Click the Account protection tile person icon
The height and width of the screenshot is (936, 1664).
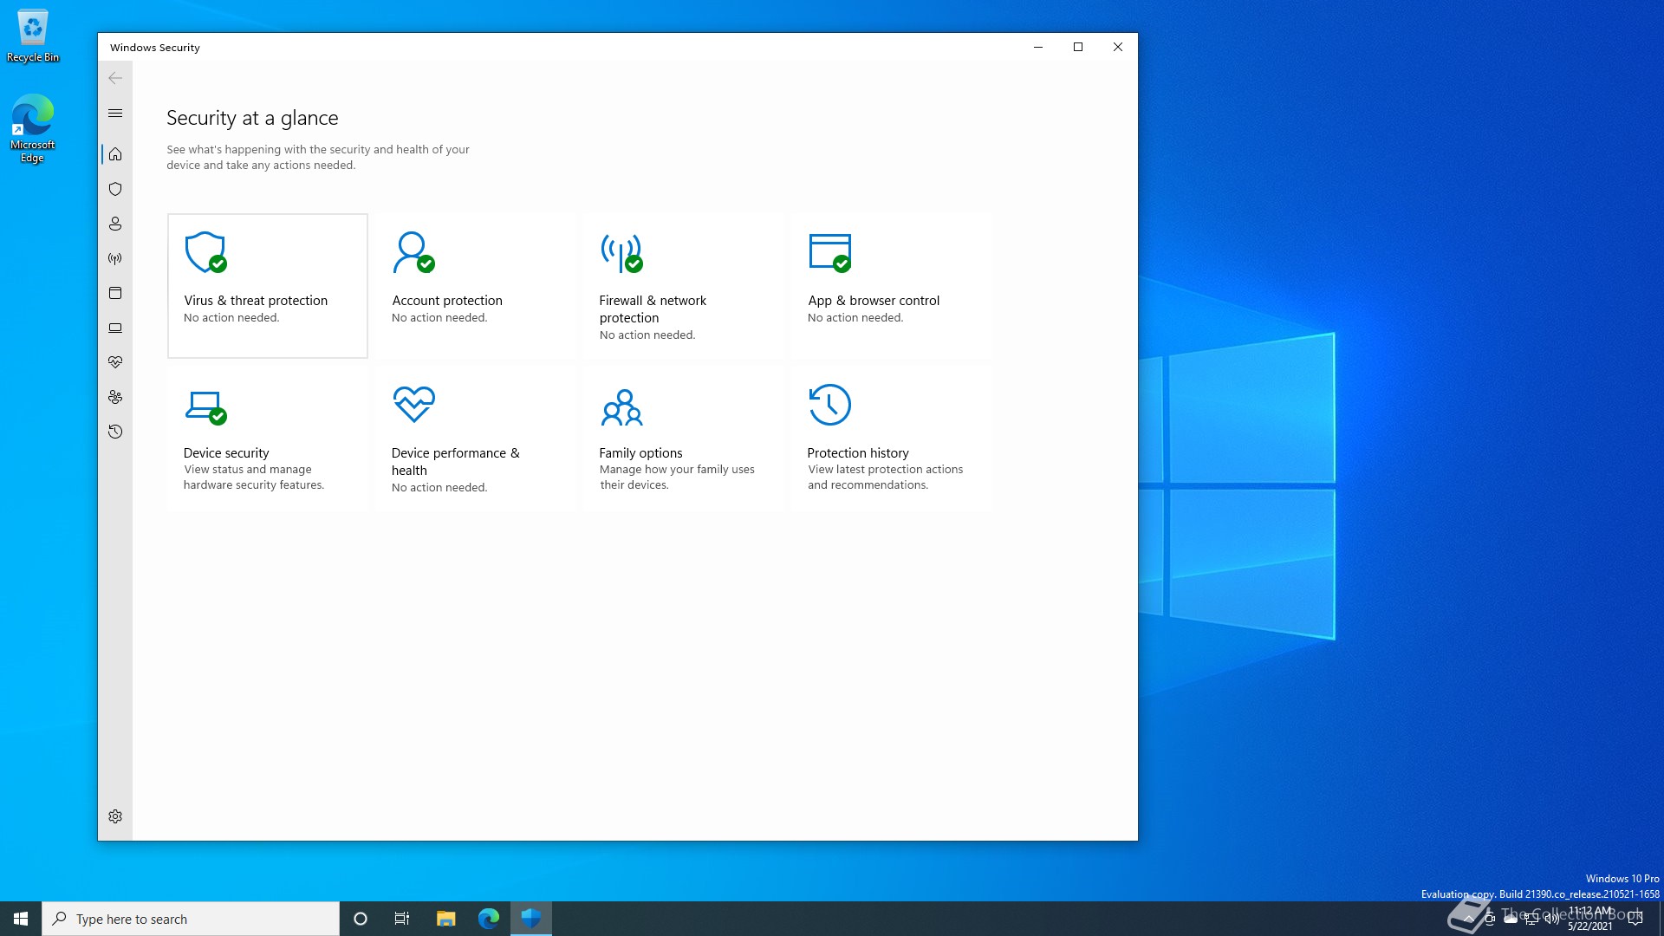pyautogui.click(x=413, y=252)
